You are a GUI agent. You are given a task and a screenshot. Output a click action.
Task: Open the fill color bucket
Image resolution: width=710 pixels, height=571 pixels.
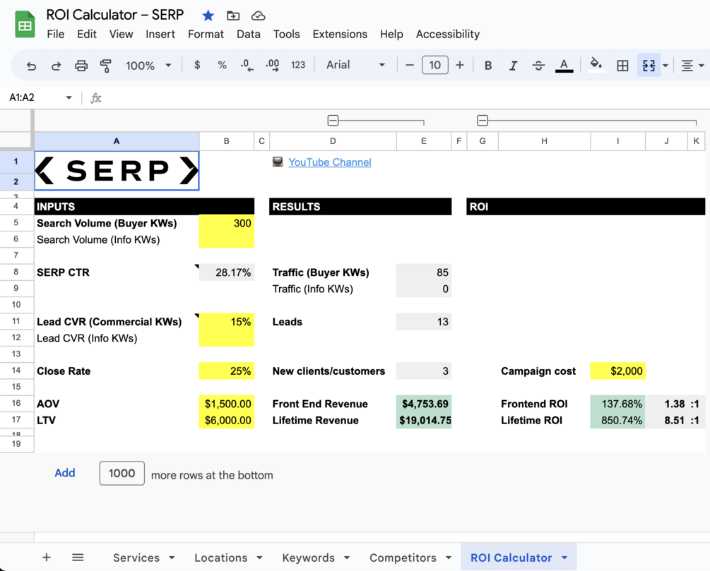(x=596, y=65)
